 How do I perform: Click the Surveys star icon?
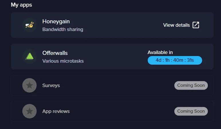click(29, 85)
